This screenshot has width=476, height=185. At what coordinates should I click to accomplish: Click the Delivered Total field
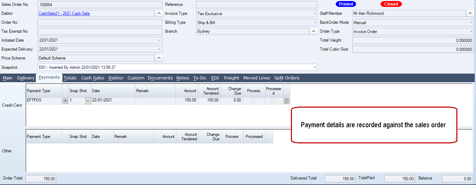click(340, 179)
